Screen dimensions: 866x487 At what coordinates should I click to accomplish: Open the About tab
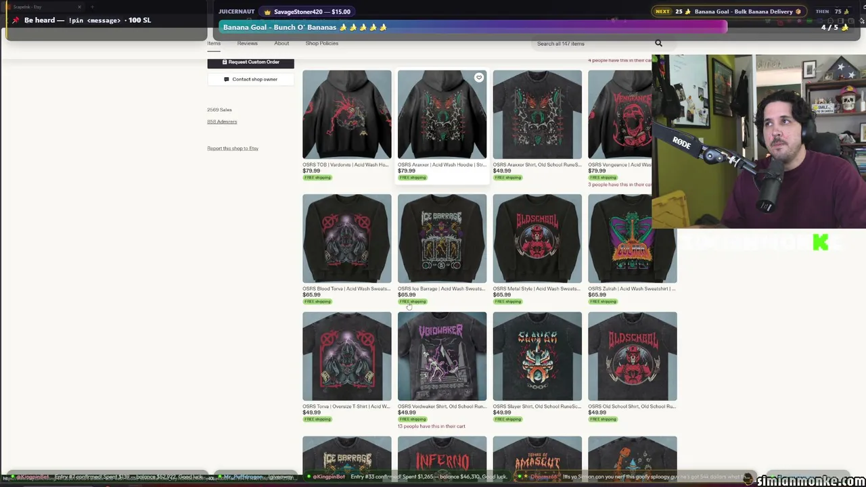(x=281, y=43)
